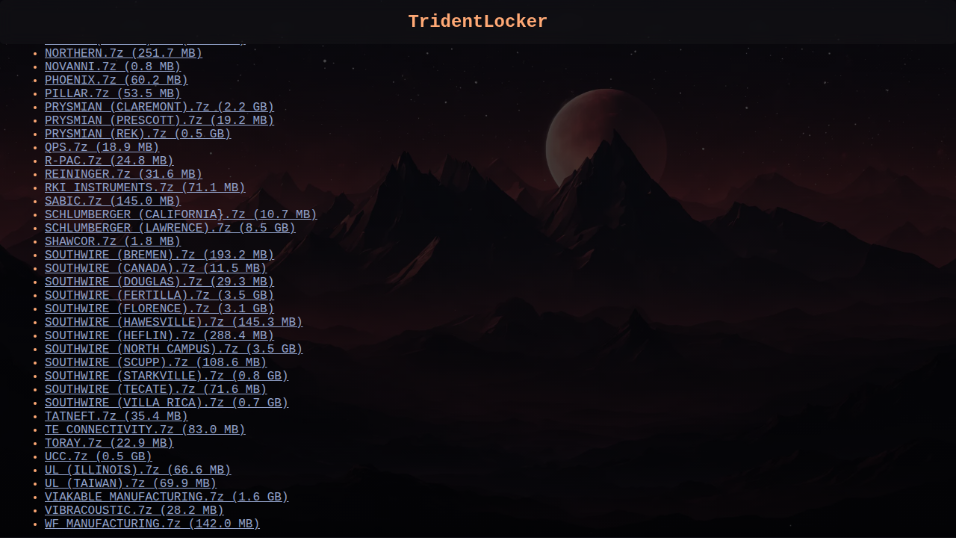Open UL (TAIWAN).7z link
956x558 pixels.
coord(131,484)
